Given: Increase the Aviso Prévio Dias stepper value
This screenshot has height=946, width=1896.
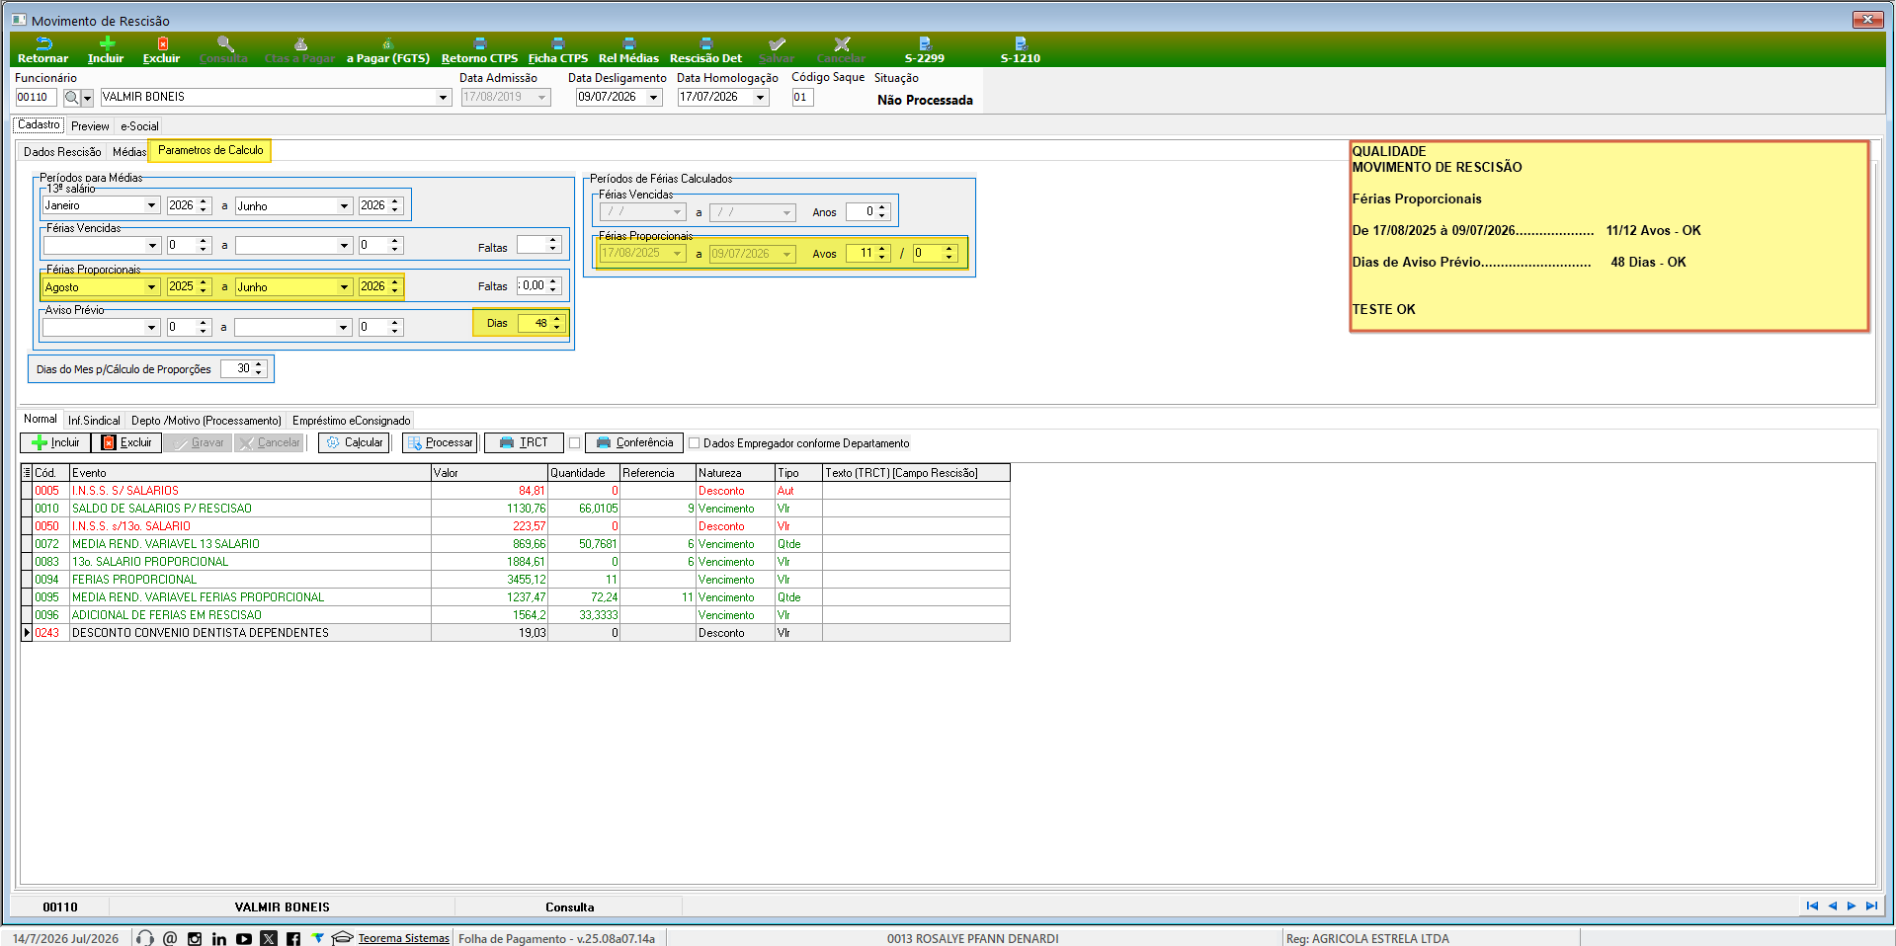Looking at the screenshot, I should [557, 319].
